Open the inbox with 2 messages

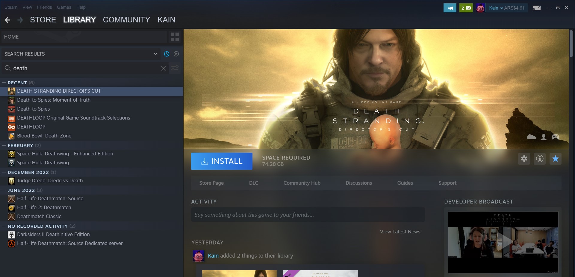coord(466,8)
